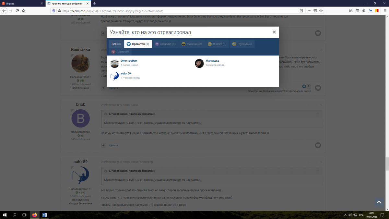389x219 pixels.
Task: Click the scroll-to-top arrow button
Action: click(379, 202)
